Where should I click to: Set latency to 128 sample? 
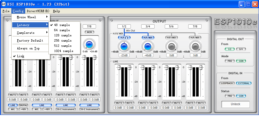pyautogui.click(x=64, y=35)
